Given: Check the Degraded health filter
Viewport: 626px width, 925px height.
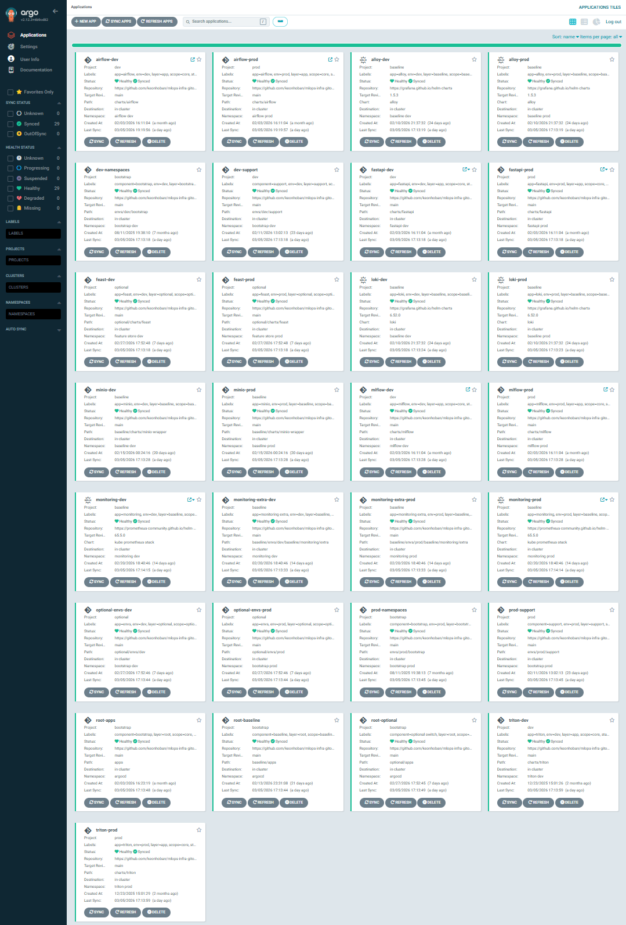Looking at the screenshot, I should (x=10, y=199).
